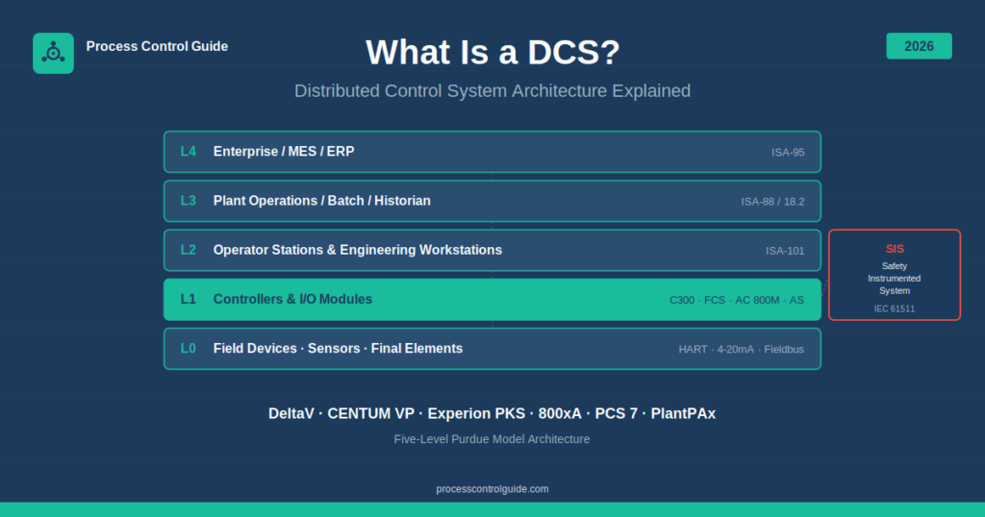The width and height of the screenshot is (985, 517).
Task: Select the L2 Operator Stations & Engineering Workstations row
Action: [492, 251]
